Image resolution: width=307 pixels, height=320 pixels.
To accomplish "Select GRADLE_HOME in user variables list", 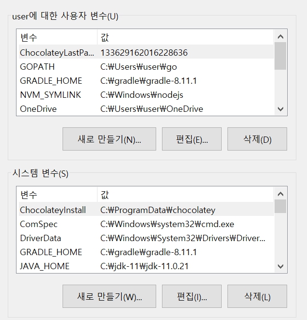I will coord(146,81).
